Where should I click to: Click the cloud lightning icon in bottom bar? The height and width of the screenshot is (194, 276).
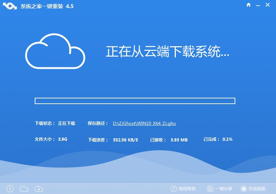(x=39, y=189)
